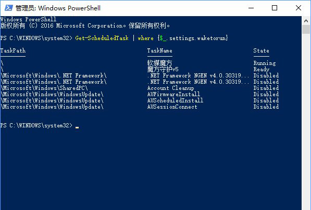Click the Get-ScheduledTask command text

click(x=102, y=38)
